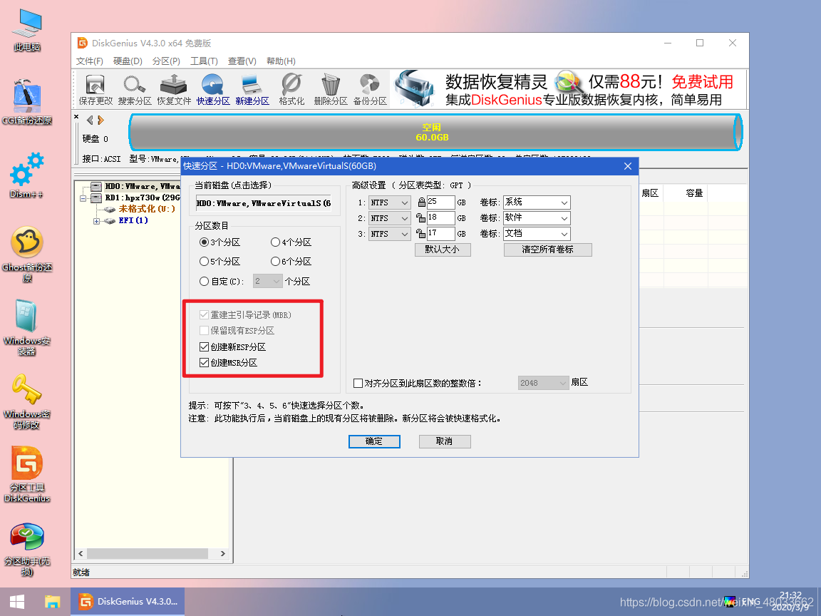Select the 自定(C) custom count radio
The image size is (821, 616).
coord(222,282)
